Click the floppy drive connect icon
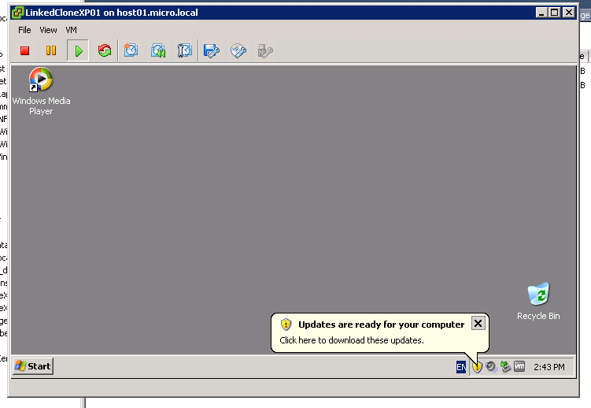 coord(212,50)
